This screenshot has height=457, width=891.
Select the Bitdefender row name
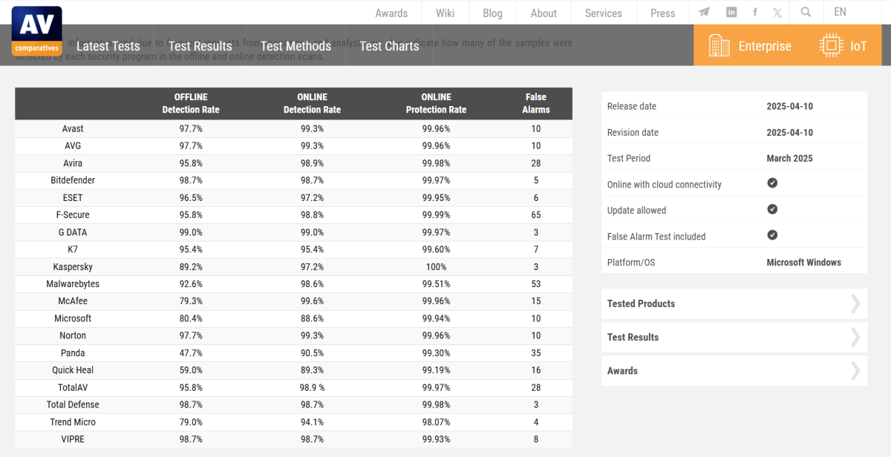(x=73, y=180)
